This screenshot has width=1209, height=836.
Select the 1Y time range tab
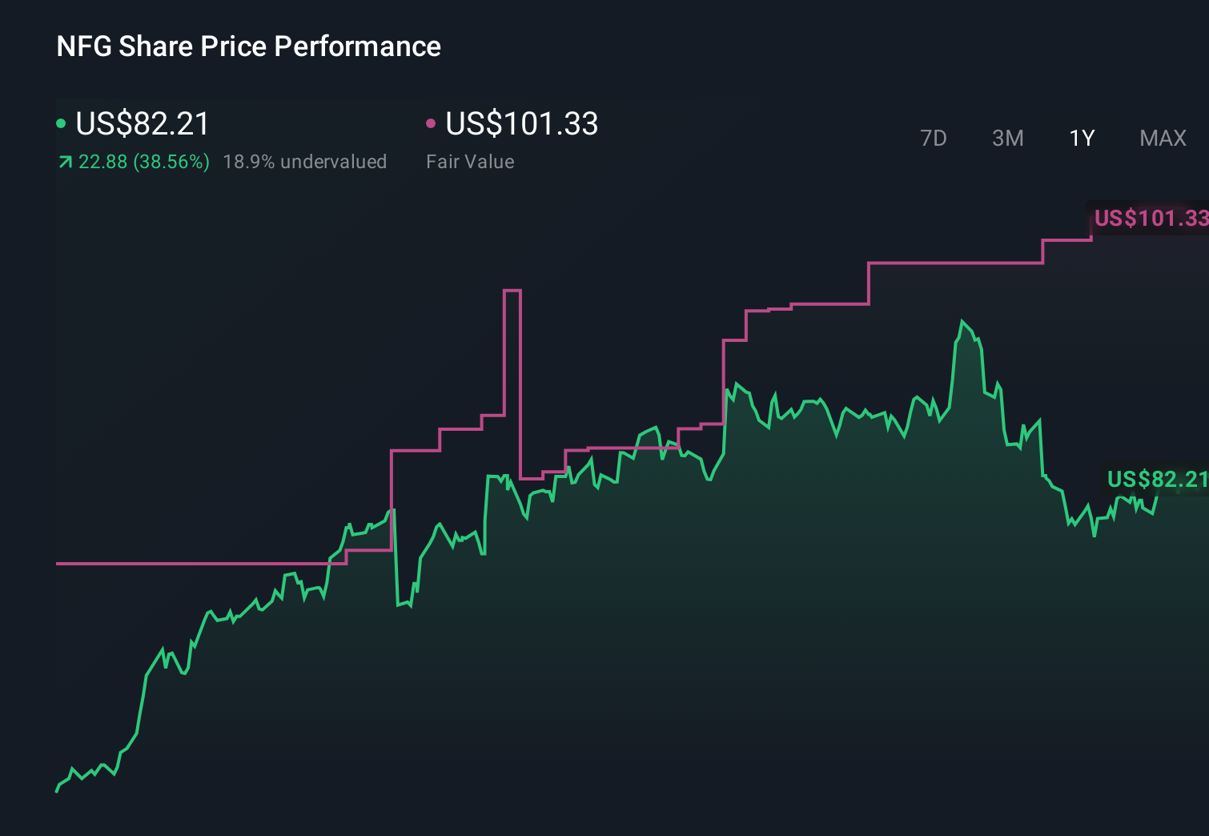[1081, 138]
